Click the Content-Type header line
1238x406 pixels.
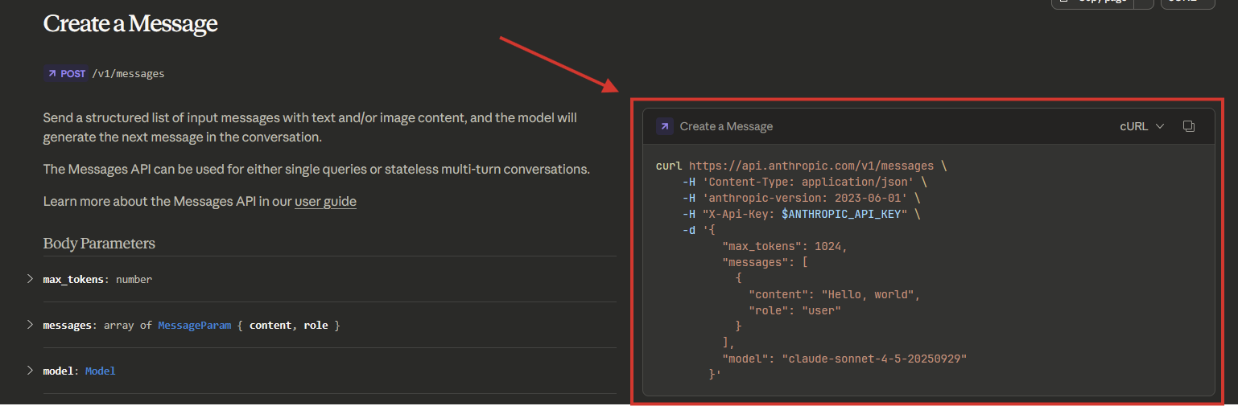tap(804, 182)
